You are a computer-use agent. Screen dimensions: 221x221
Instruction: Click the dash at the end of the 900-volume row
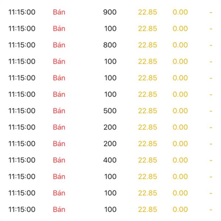211,12
